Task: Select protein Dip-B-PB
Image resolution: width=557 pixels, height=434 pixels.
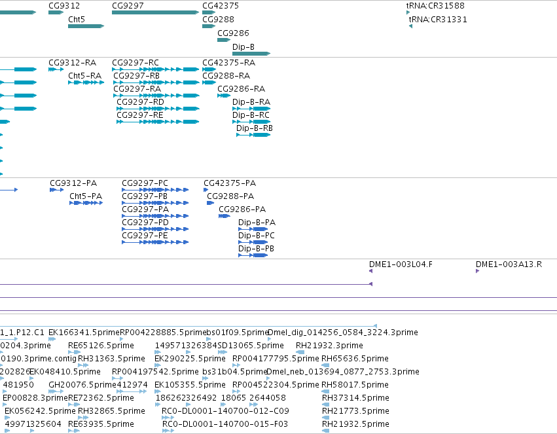Action: point(256,249)
